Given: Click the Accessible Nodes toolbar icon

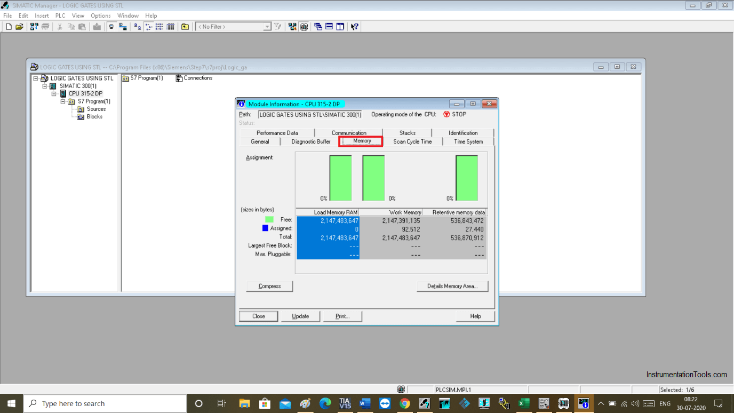Looking at the screenshot, I should [x=34, y=27].
